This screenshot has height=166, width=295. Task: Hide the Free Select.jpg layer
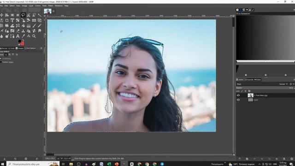238,95
